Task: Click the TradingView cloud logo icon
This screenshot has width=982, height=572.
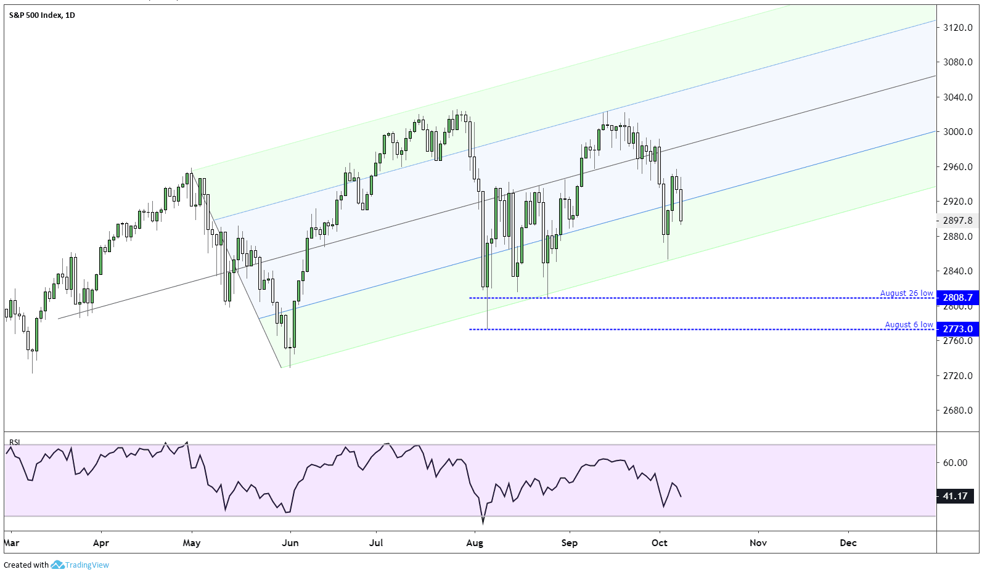Action: 57,565
